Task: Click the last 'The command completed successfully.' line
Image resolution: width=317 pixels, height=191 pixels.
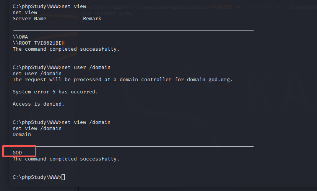Action: (66, 159)
